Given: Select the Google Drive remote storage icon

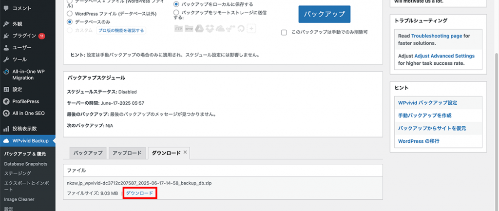Looking at the screenshot, I should [x=199, y=28].
